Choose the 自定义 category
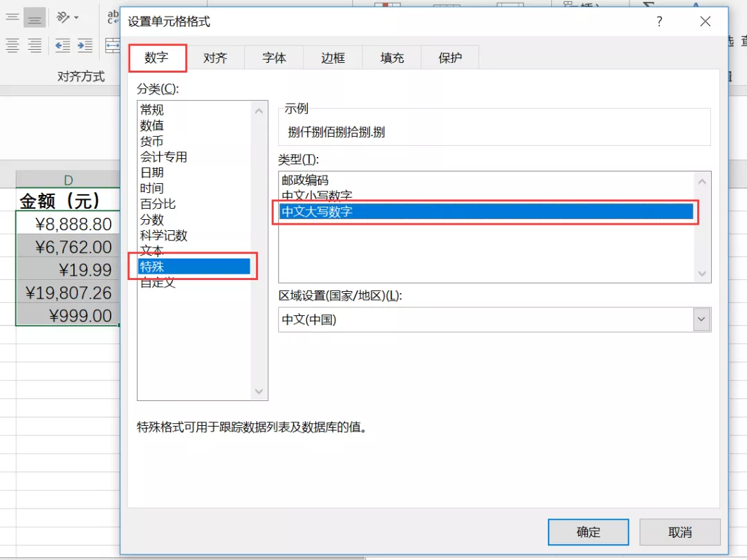The width and height of the screenshot is (747, 560). 194,282
